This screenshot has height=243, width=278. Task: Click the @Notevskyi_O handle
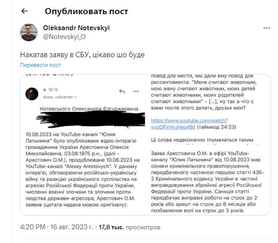tap(64, 36)
